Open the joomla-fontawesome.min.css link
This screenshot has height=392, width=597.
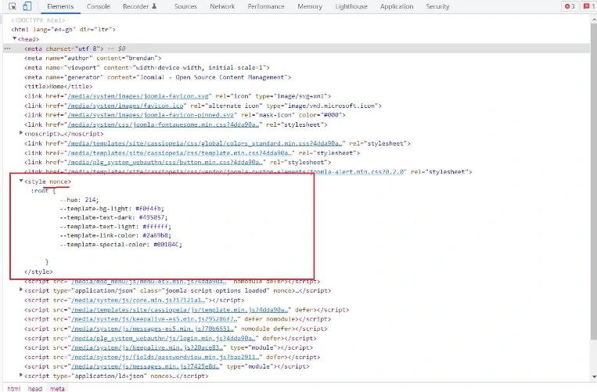pyautogui.click(x=163, y=124)
